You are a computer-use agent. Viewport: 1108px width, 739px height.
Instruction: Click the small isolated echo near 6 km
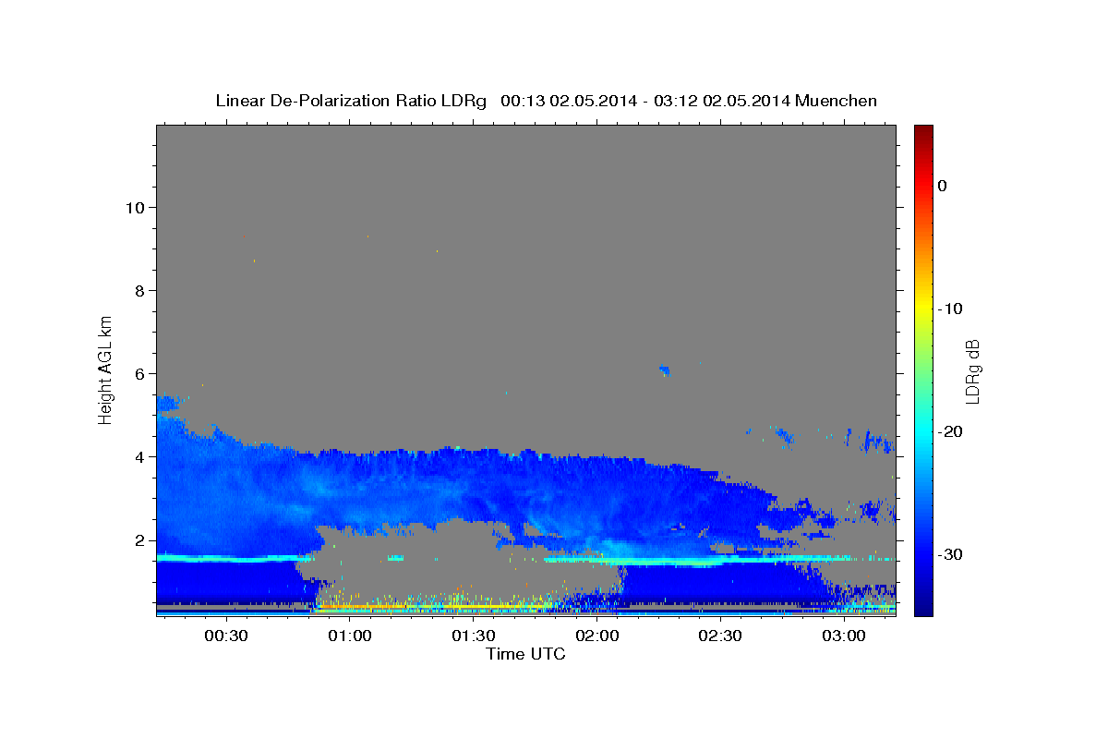pos(664,370)
